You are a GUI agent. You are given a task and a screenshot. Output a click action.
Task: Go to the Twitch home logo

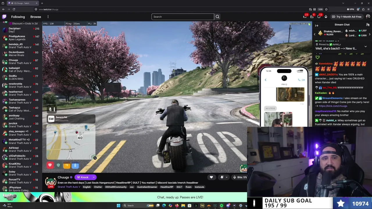[x=4, y=17]
